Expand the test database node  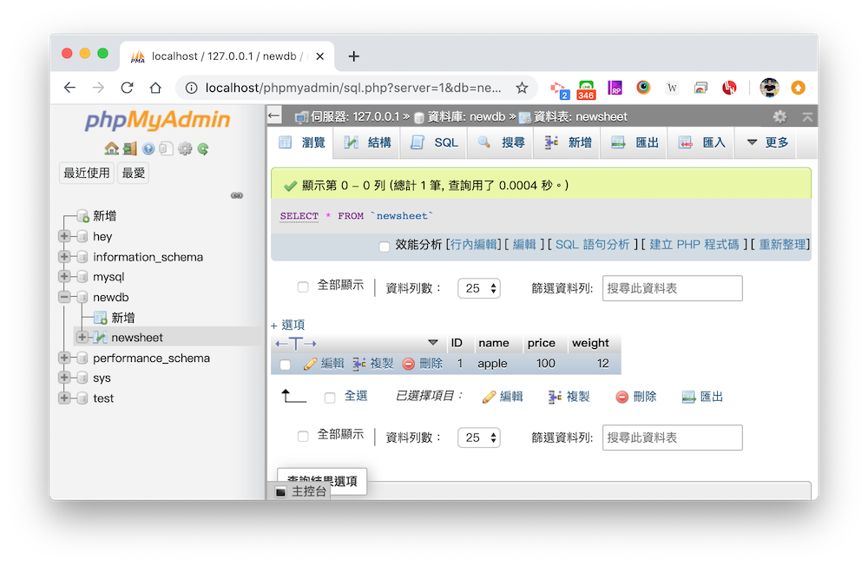pos(64,398)
